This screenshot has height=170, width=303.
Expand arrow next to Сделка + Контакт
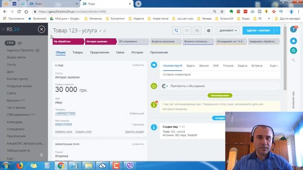277,30
